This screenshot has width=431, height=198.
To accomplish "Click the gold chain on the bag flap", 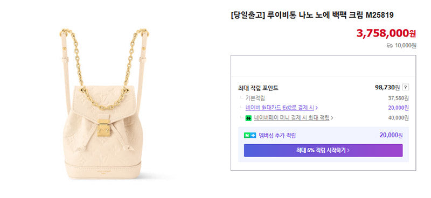I will [x=104, y=99].
